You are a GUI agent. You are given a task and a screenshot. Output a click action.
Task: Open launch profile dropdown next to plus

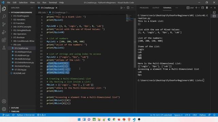click(199, 8)
